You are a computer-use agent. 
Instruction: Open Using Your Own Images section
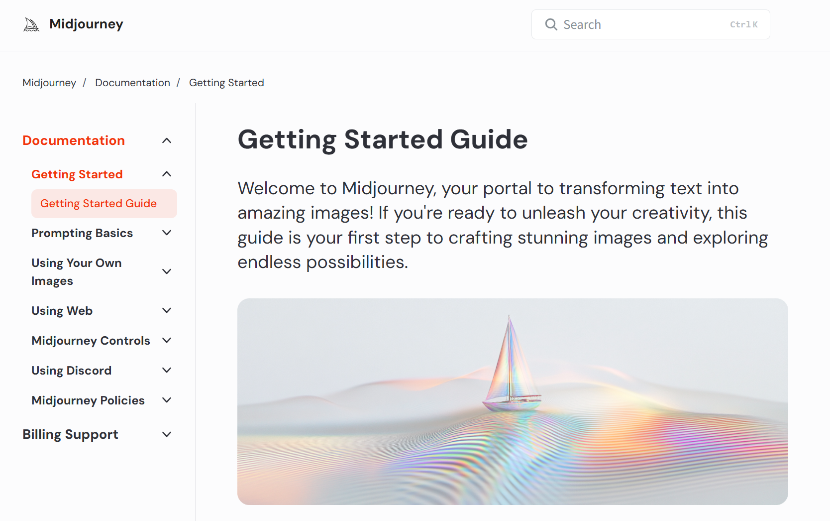77,272
